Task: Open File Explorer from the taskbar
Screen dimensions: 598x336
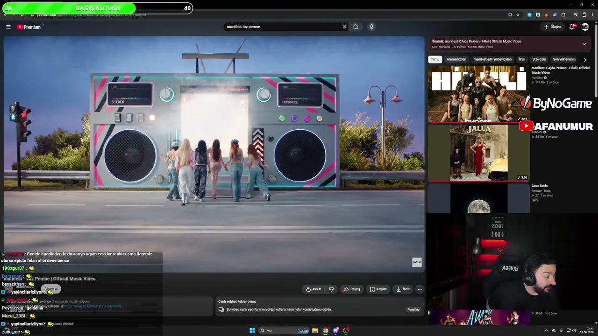Action: point(315,330)
